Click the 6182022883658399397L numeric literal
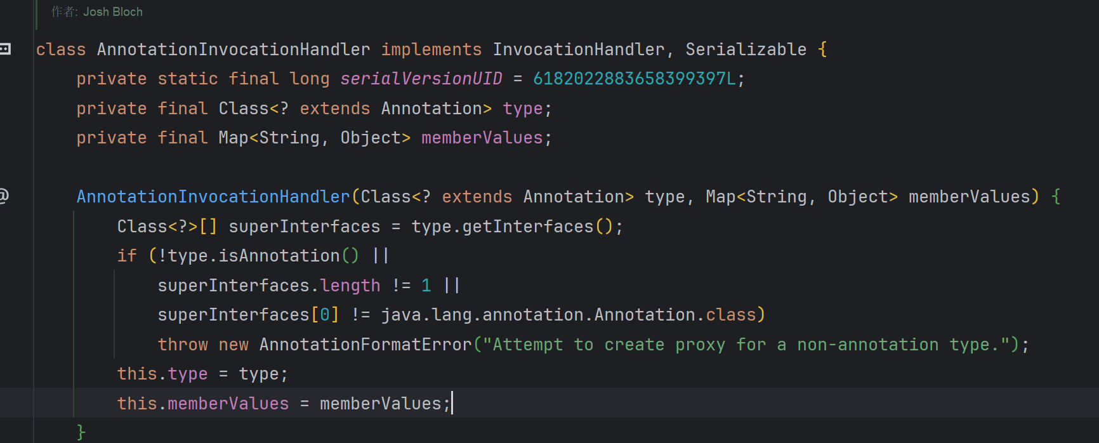The image size is (1099, 443). pos(634,79)
